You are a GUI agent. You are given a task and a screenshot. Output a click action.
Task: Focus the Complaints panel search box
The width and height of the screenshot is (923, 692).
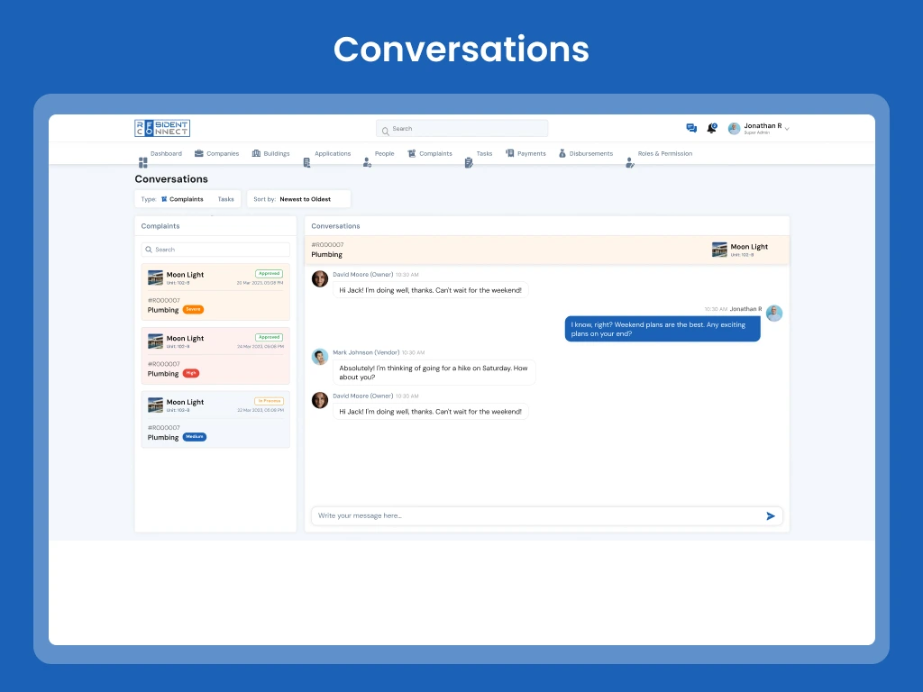(x=215, y=250)
